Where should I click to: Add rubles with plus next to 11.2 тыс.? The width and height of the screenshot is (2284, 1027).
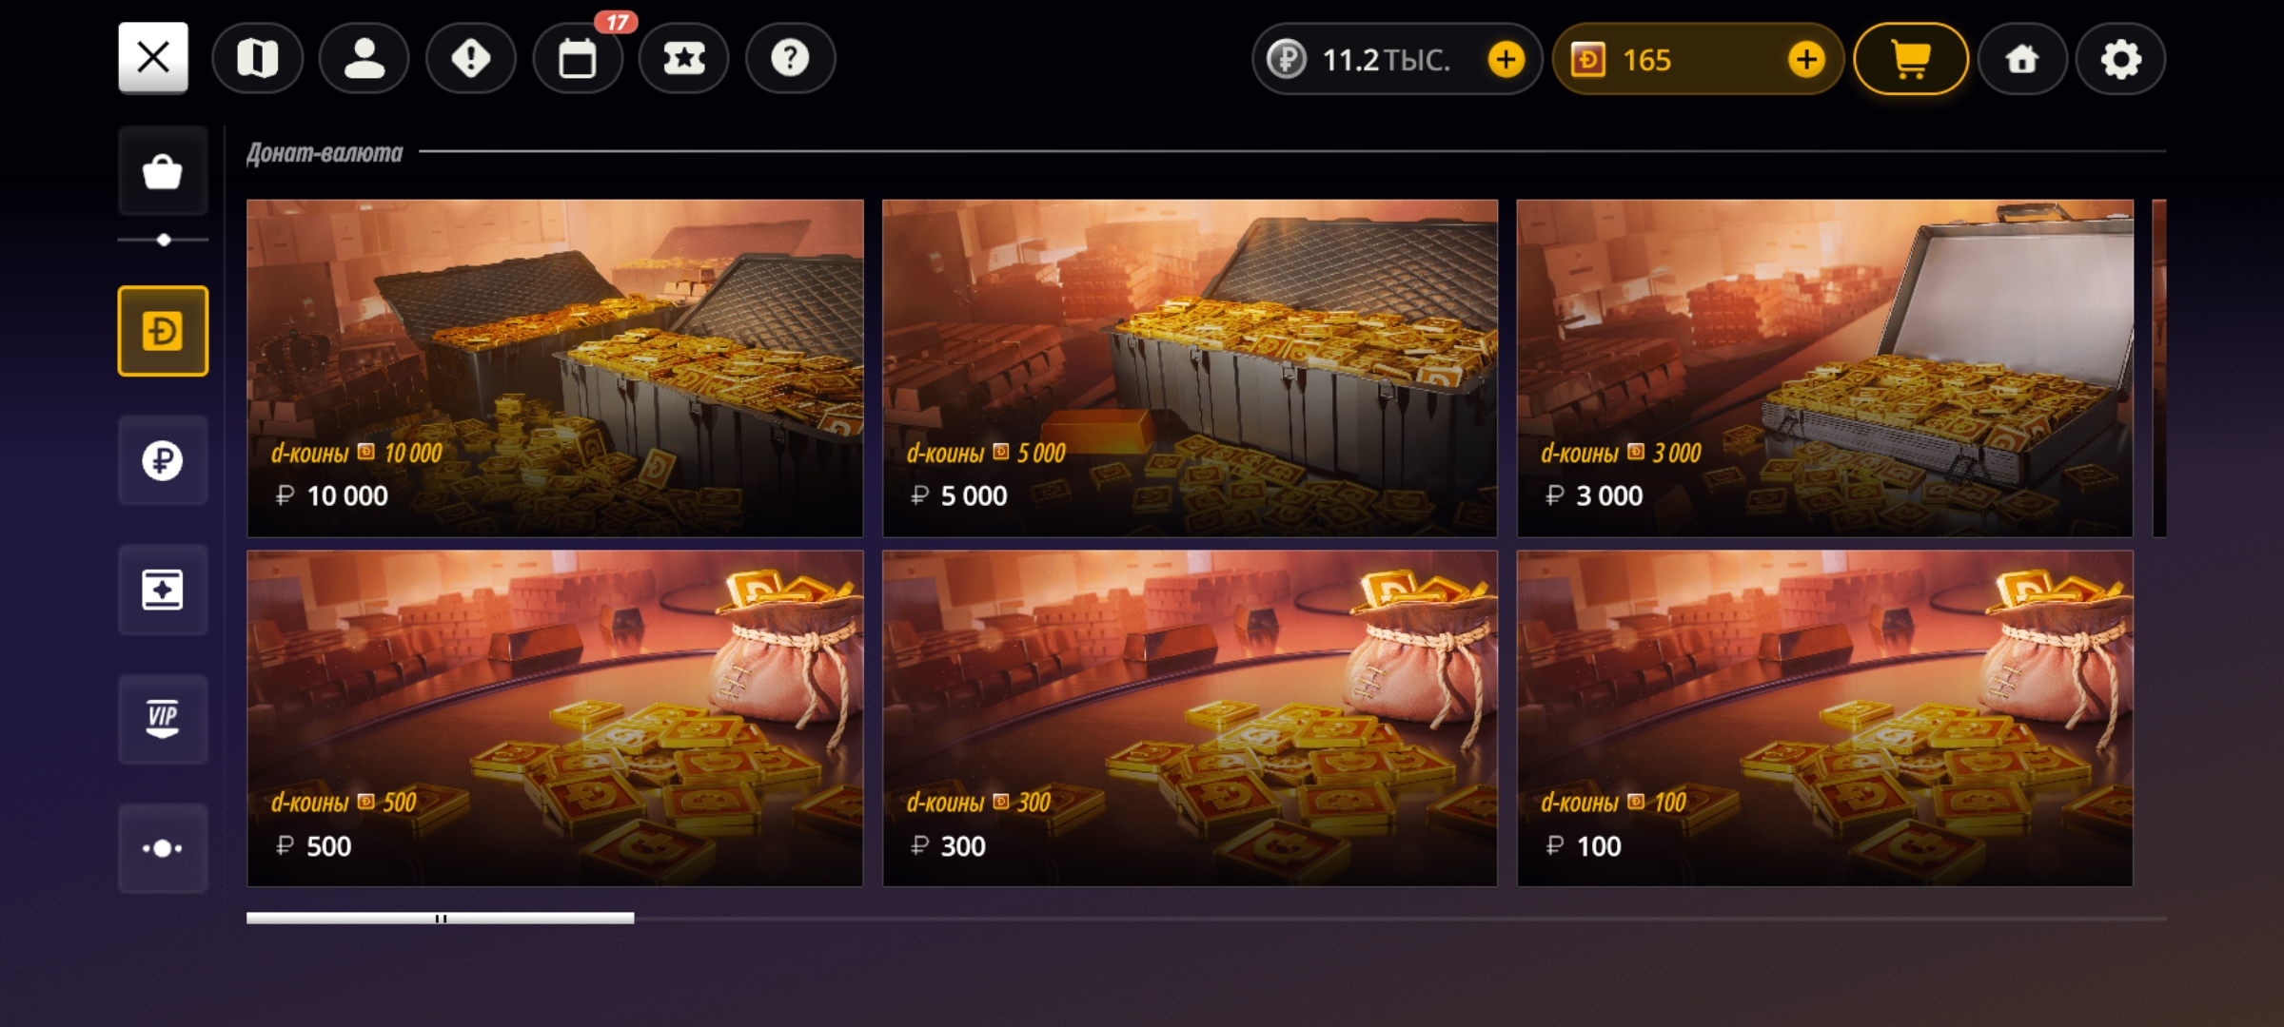pyautogui.click(x=1506, y=60)
